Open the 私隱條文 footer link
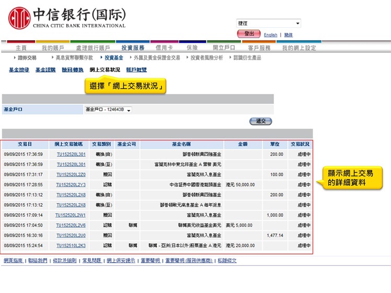 227,261
